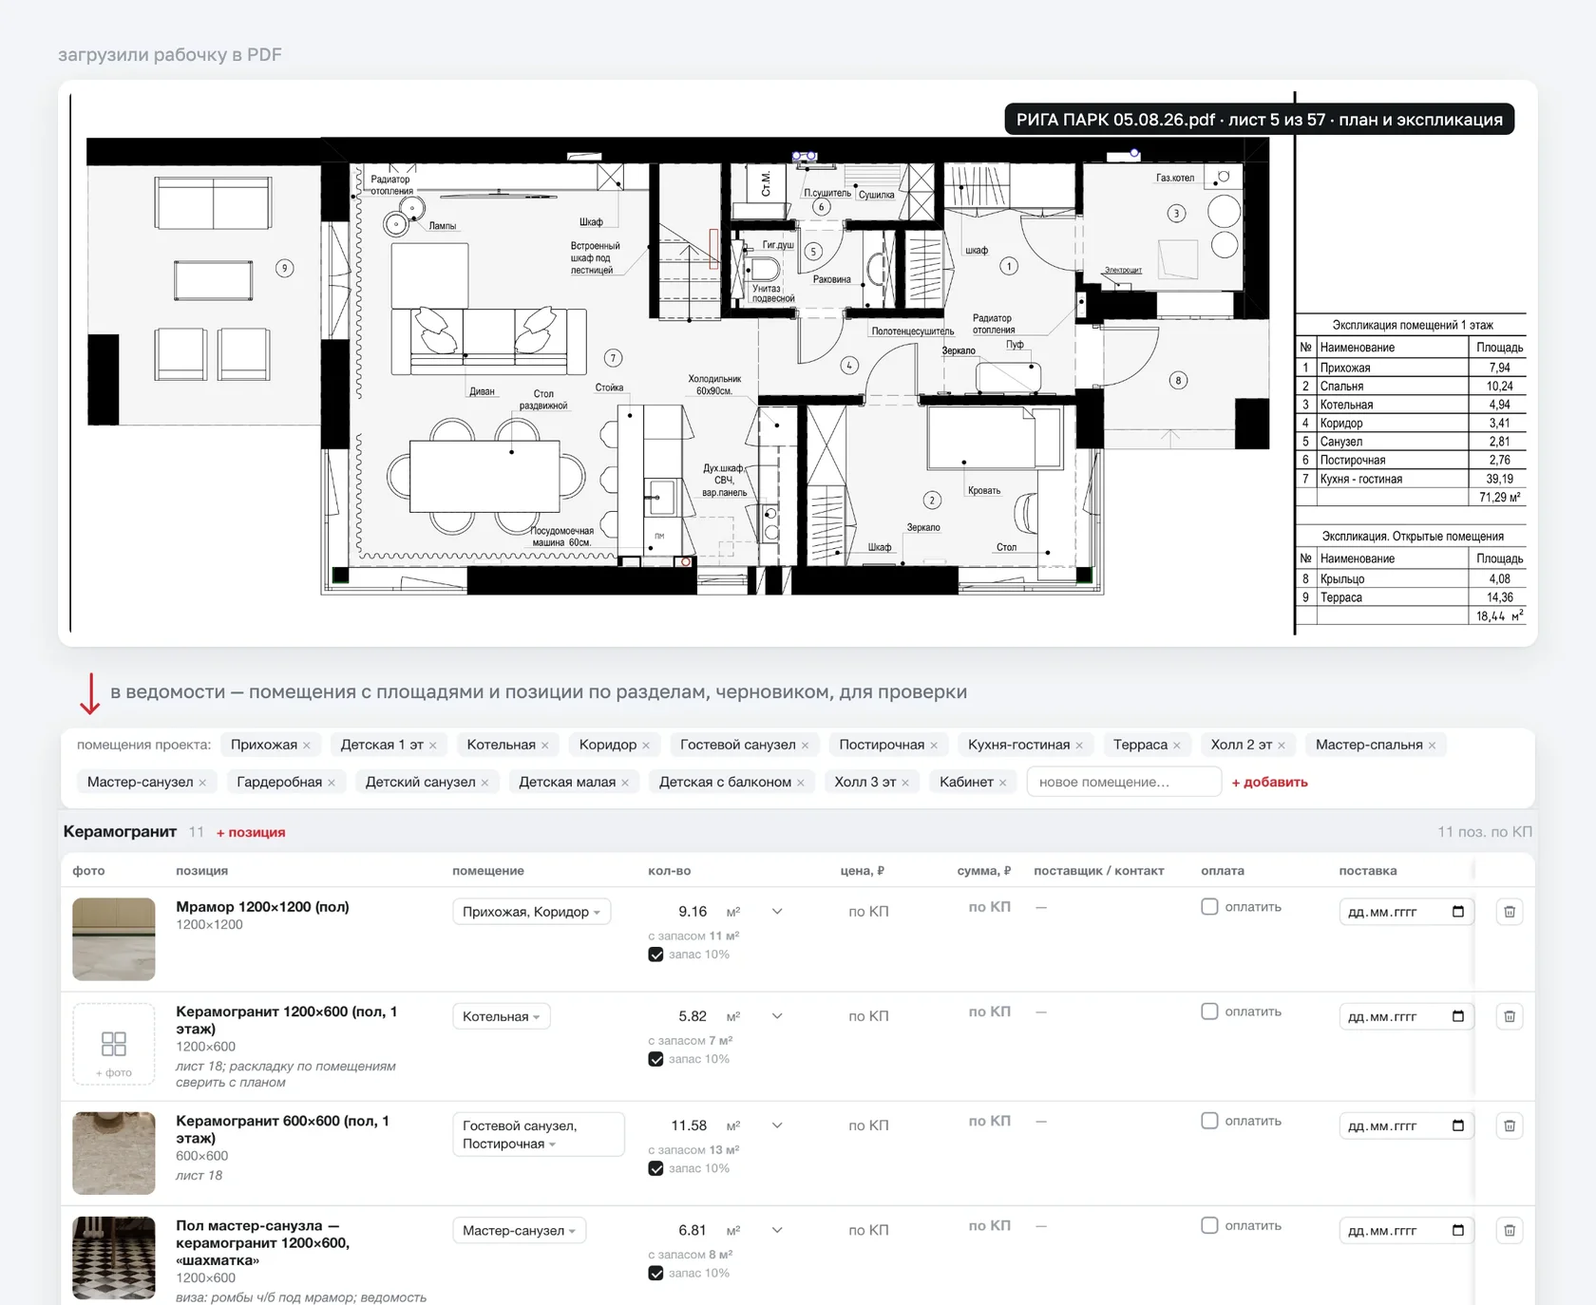Check оплатить for Мрамор 1200×1200
This screenshot has height=1305, width=1596.
(1209, 907)
